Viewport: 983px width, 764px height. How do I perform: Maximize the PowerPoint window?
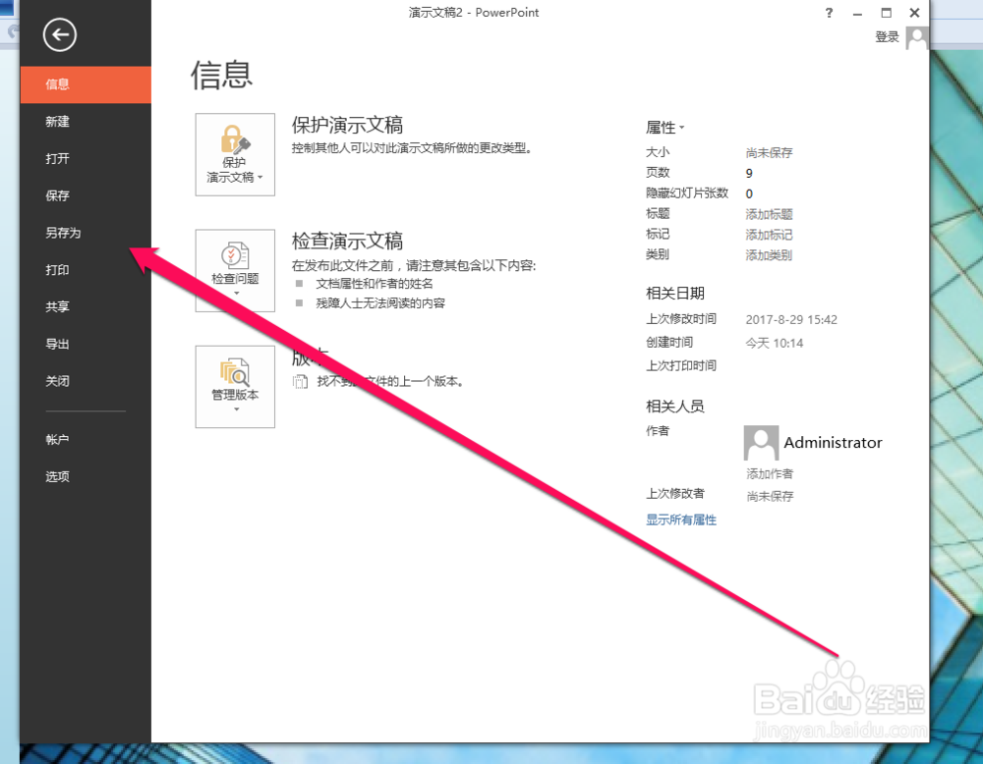click(886, 13)
